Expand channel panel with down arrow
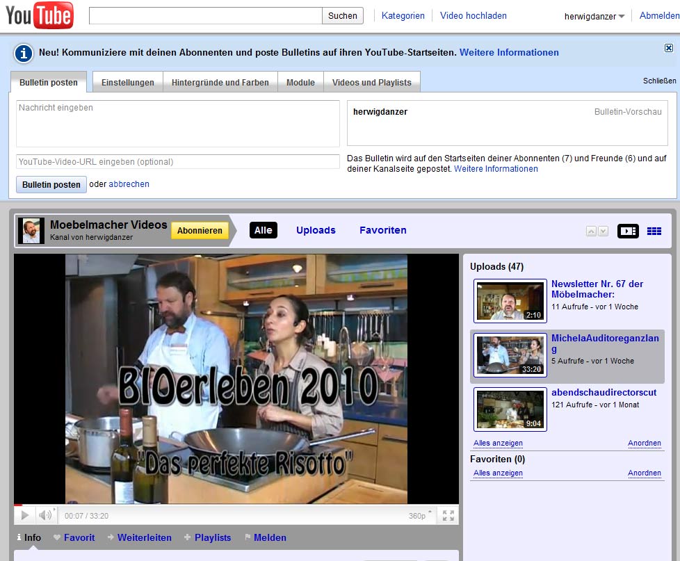The image size is (680, 561). point(603,231)
